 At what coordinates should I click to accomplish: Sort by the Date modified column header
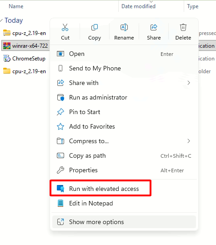pyautogui.click(x=138, y=6)
